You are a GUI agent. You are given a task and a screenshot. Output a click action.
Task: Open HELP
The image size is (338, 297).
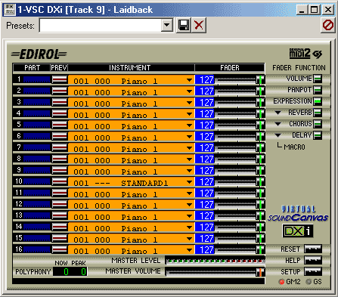pos(313,260)
